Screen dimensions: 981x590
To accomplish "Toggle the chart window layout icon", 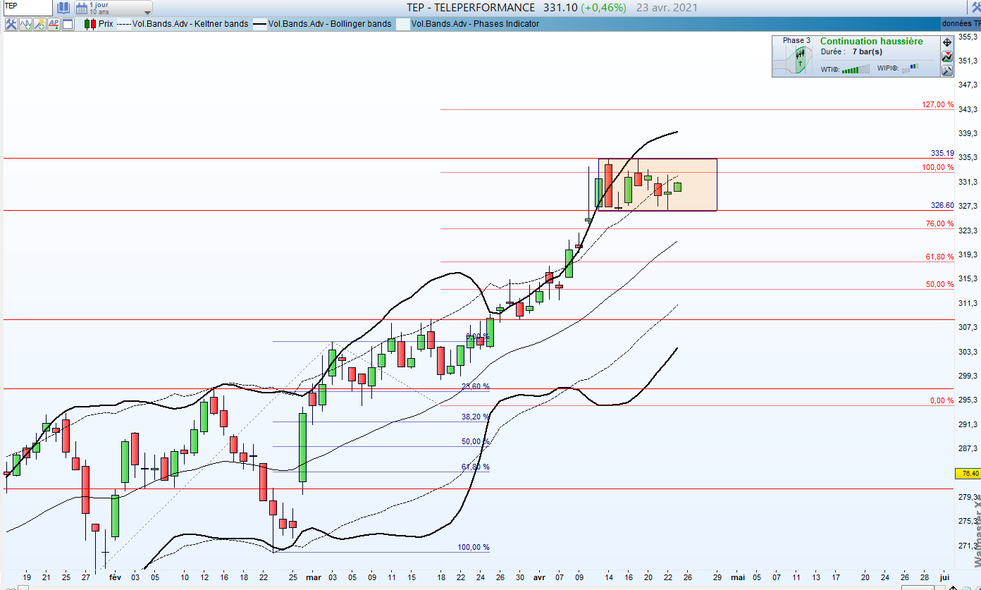I will [x=68, y=24].
